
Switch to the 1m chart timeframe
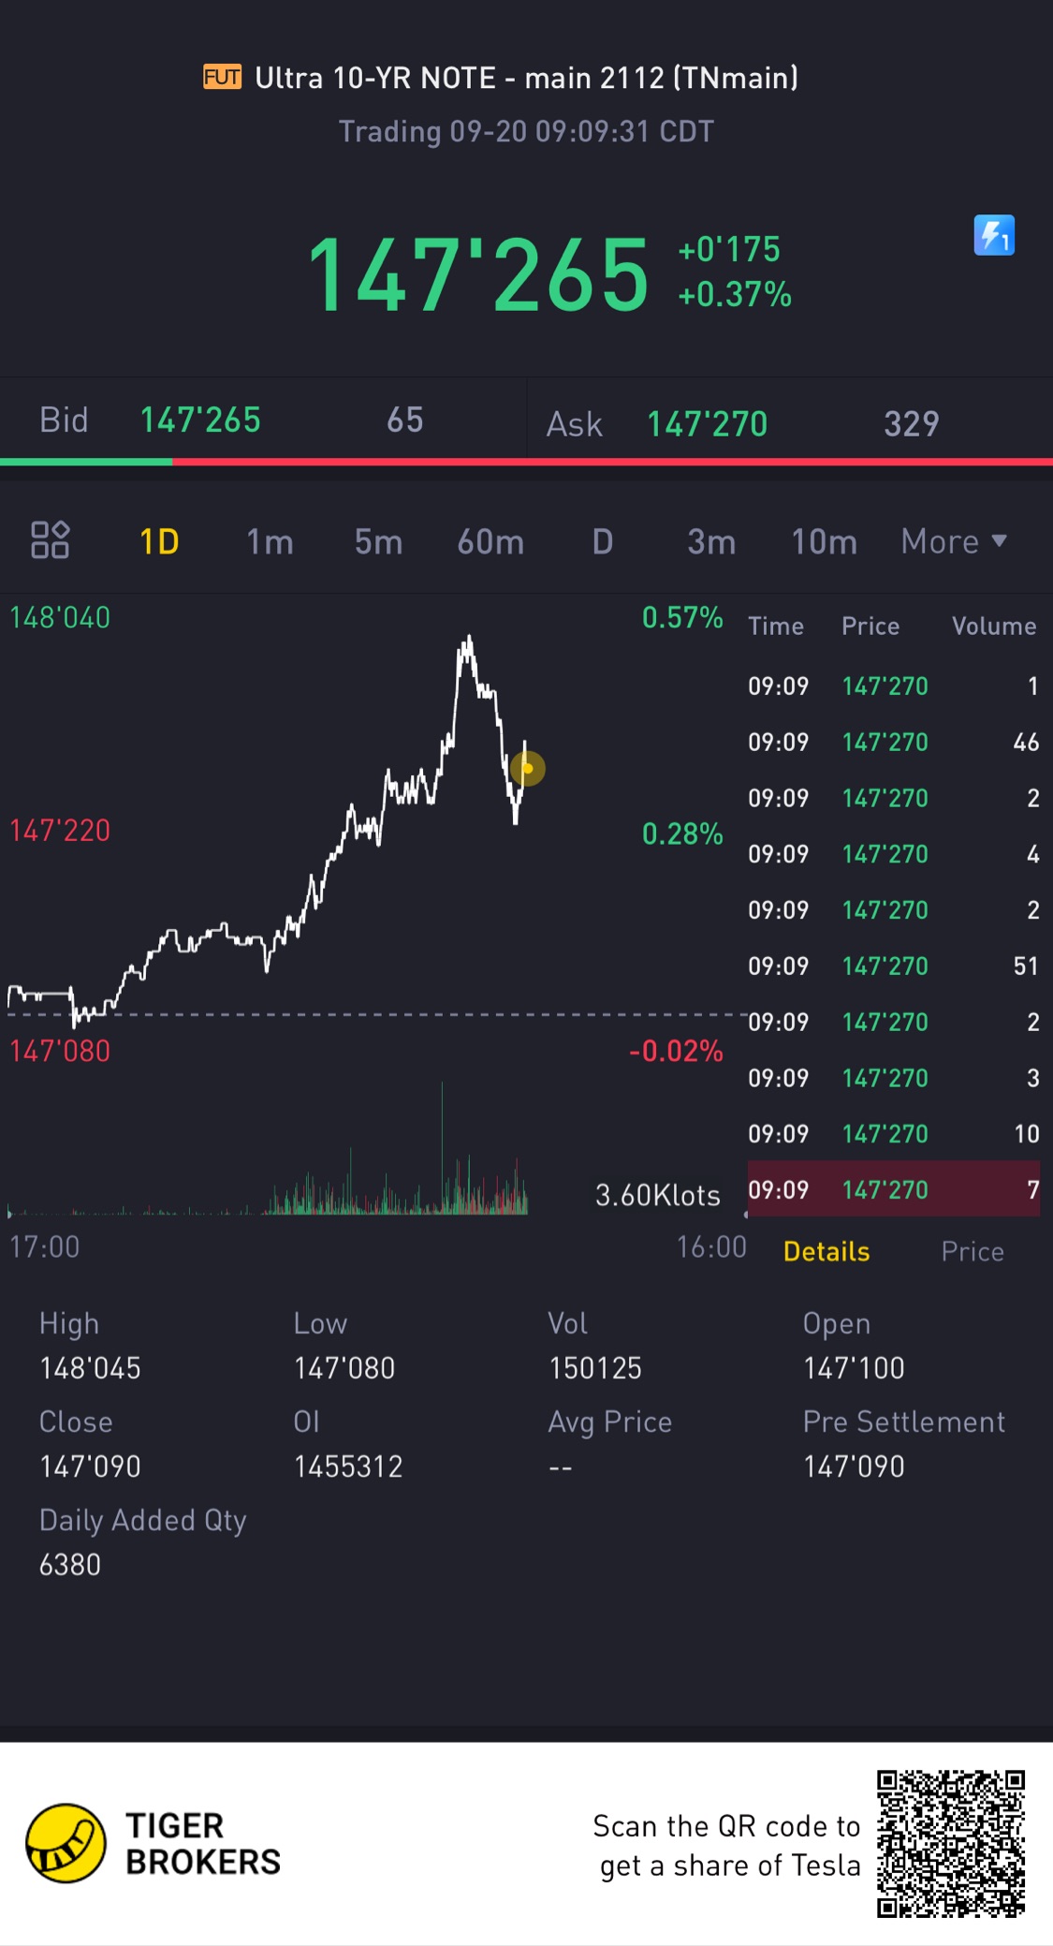coord(270,541)
